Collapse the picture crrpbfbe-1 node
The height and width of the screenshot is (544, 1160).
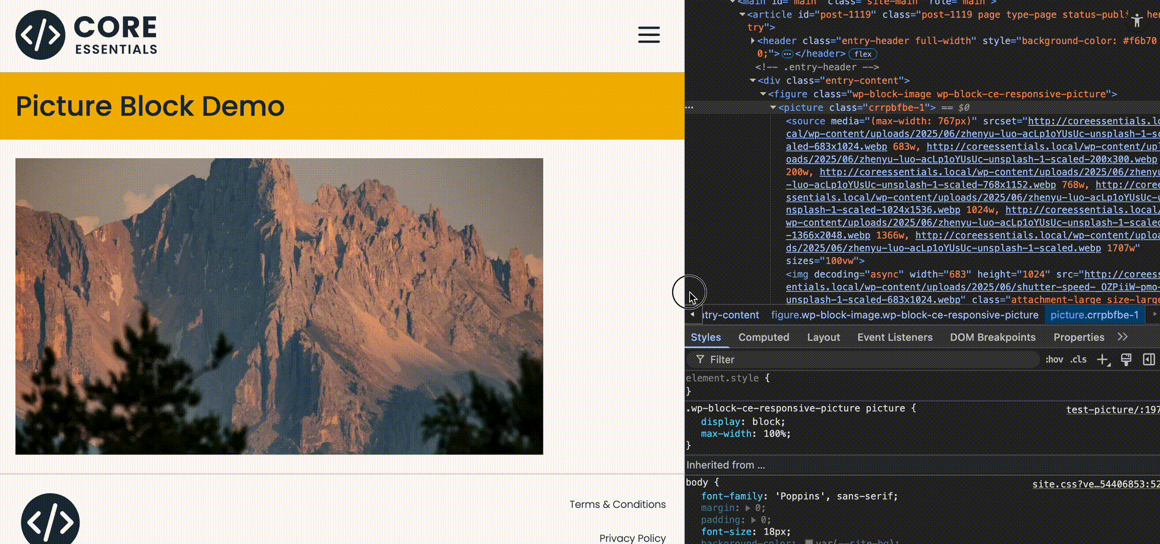[773, 108]
